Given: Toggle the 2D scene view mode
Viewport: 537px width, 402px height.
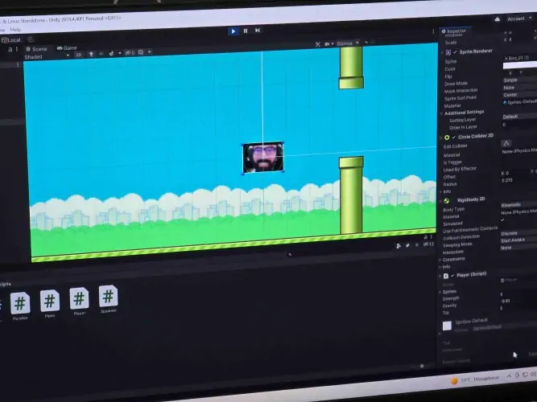Looking at the screenshot, I should [x=78, y=55].
